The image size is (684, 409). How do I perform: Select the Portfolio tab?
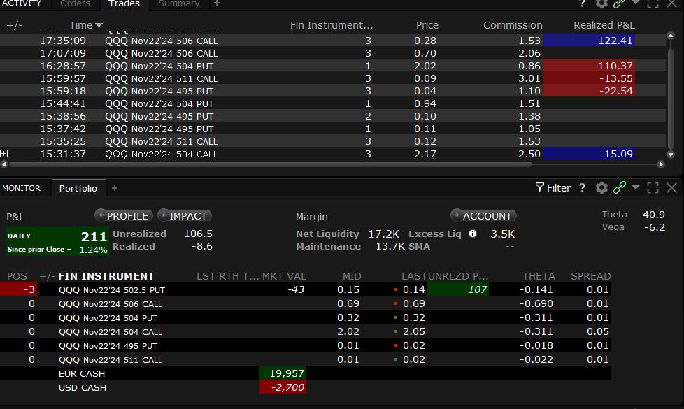pos(78,188)
